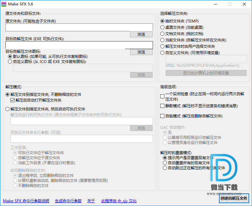The width and height of the screenshot is (252, 206).
Task: Open Make SFX 命令行参数说明 link
Action: pos(26,201)
